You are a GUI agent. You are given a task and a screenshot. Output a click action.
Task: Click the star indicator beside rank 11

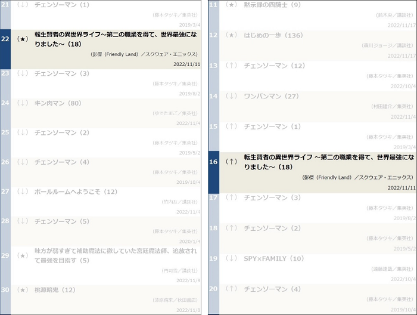[x=231, y=5]
